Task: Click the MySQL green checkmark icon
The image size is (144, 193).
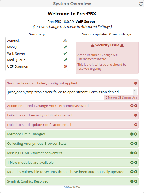Action: coord(65,47)
